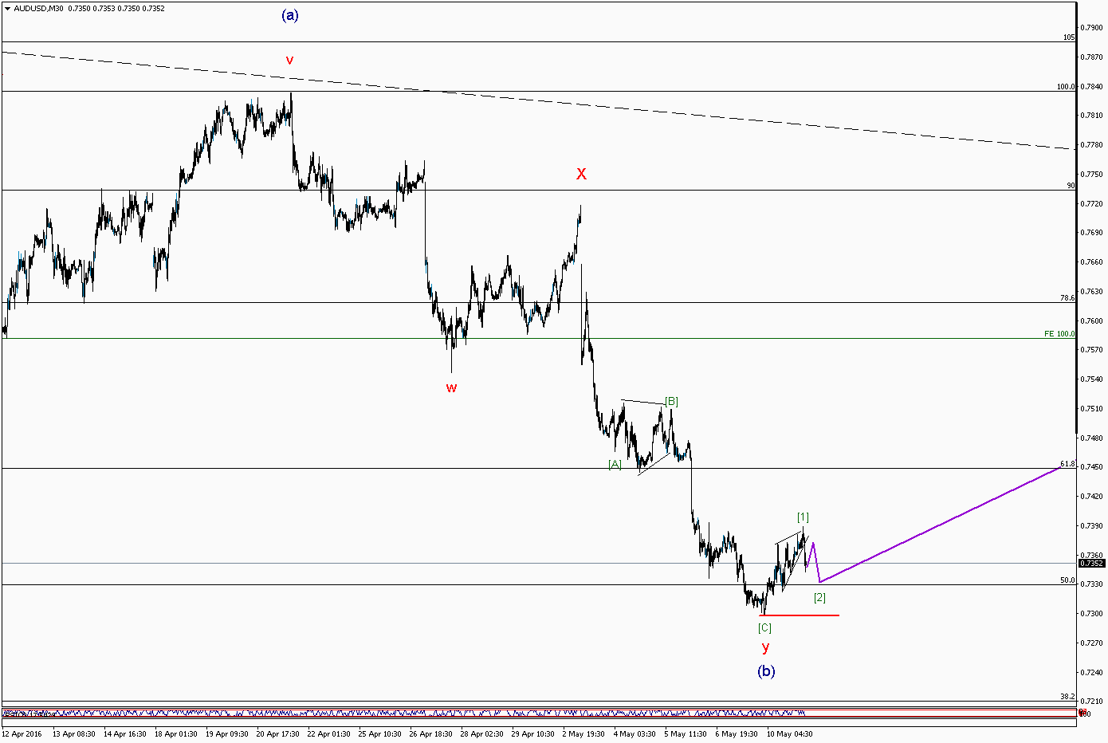Click the 90 Fibonacci level label

point(1071,186)
